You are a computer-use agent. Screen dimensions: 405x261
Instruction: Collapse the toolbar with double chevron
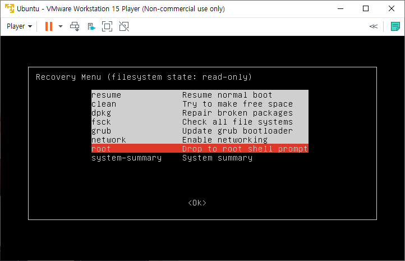[x=374, y=26]
